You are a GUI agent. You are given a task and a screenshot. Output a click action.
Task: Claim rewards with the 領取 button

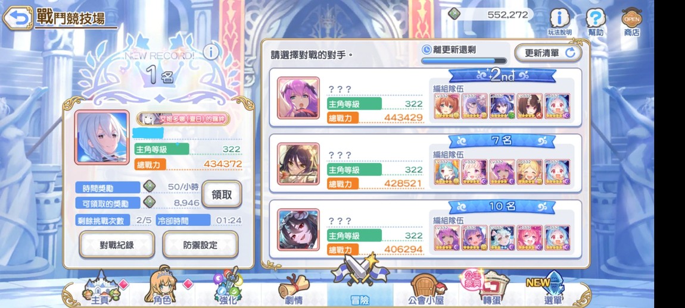point(222,194)
